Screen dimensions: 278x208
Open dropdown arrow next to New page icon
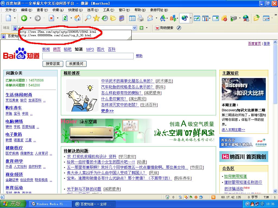15,18
